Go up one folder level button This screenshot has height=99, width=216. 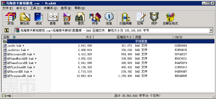click(6, 30)
